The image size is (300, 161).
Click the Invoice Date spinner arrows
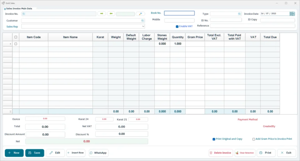pos(291,13)
